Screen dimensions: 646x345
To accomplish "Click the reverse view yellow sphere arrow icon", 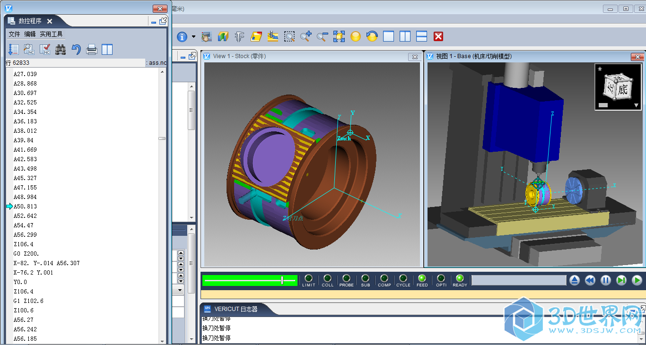I will (372, 36).
